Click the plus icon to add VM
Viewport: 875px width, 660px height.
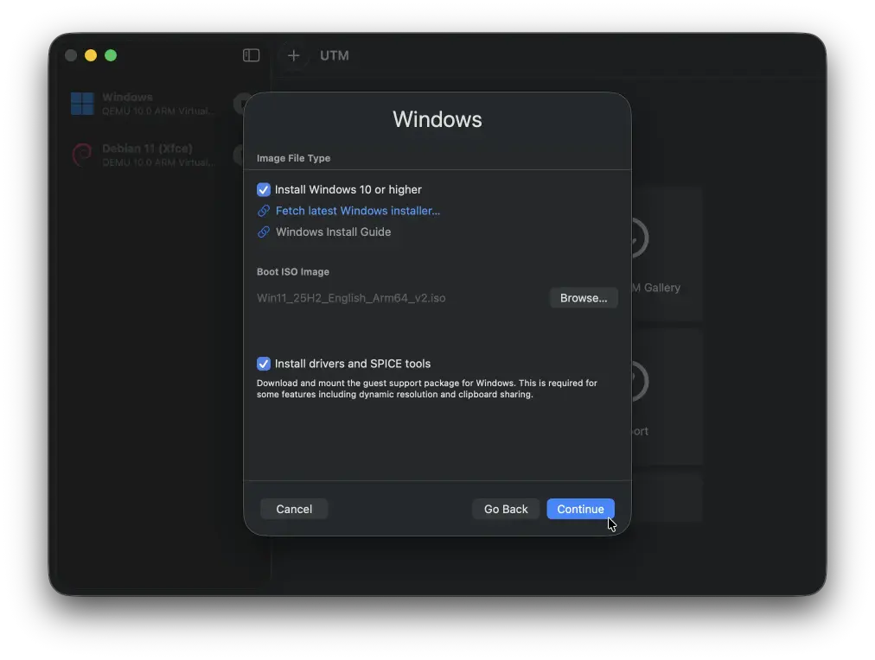293,55
